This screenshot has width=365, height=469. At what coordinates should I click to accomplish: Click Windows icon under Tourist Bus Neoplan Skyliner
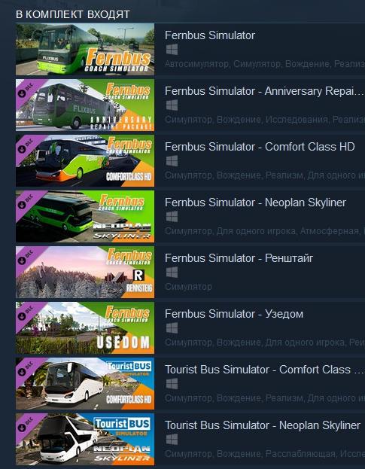[172, 440]
